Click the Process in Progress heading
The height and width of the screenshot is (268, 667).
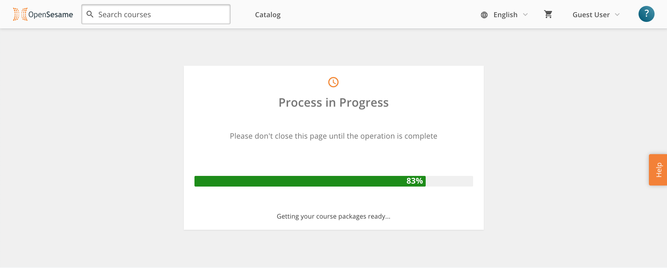coord(333,103)
